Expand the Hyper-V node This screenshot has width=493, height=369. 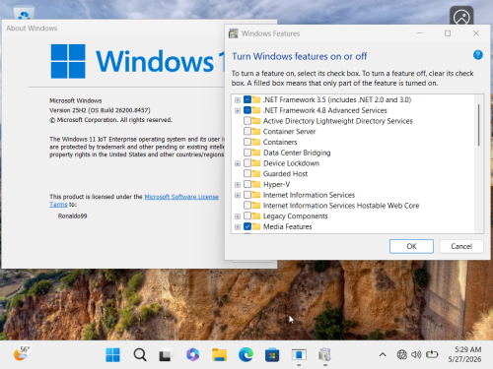click(x=238, y=185)
